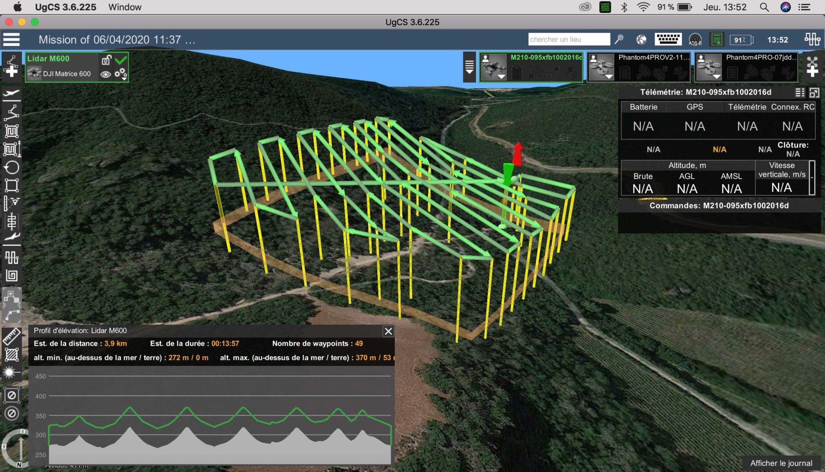Image resolution: width=825 pixels, height=472 pixels.
Task: Click the Batterie telemetry column header
Action: 643,107
